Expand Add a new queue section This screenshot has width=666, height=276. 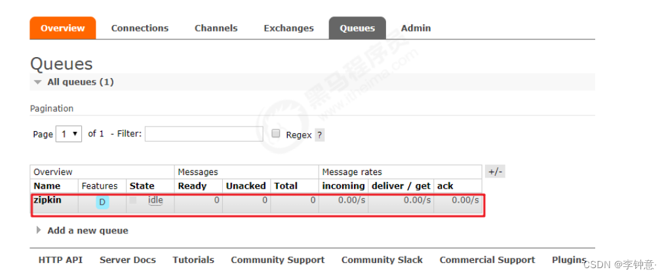pos(83,231)
